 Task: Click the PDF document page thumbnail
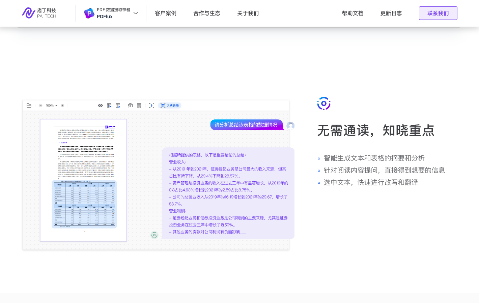[83, 180]
